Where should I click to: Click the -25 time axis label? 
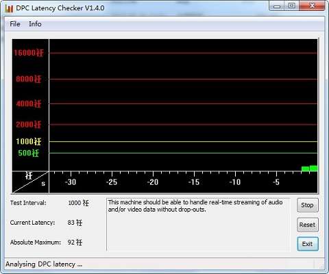(x=112, y=182)
